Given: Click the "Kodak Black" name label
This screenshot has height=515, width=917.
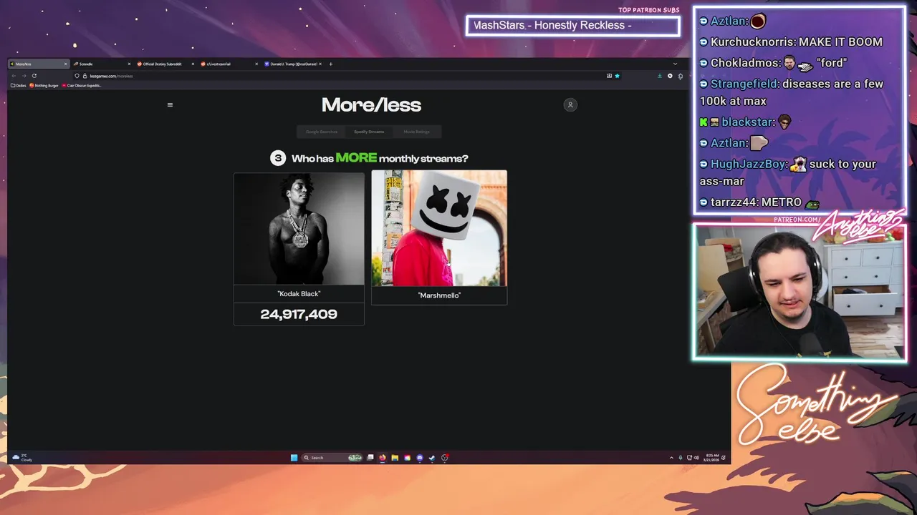Looking at the screenshot, I should pyautogui.click(x=299, y=294).
